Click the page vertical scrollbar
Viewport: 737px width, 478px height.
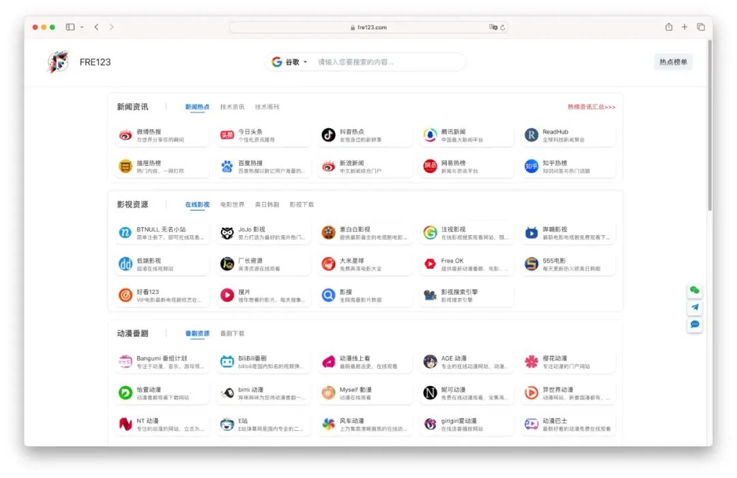point(710,126)
